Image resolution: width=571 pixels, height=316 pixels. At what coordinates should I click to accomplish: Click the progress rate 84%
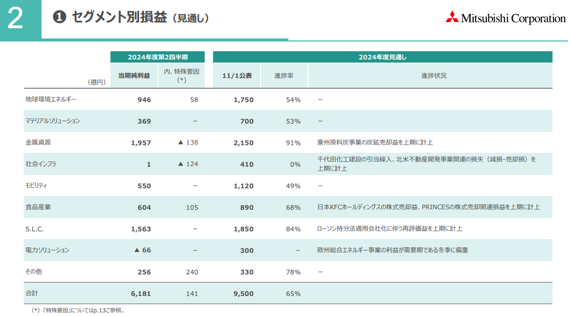pyautogui.click(x=293, y=229)
